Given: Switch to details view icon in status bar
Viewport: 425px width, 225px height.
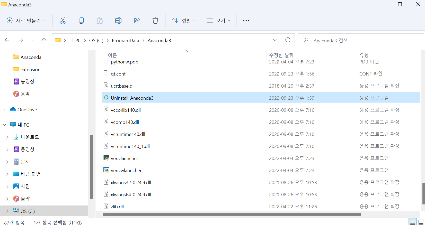Looking at the screenshot, I should tap(412, 222).
